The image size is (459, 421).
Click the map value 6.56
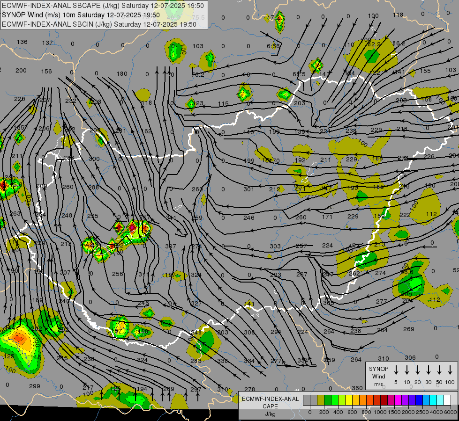tap(273, 46)
